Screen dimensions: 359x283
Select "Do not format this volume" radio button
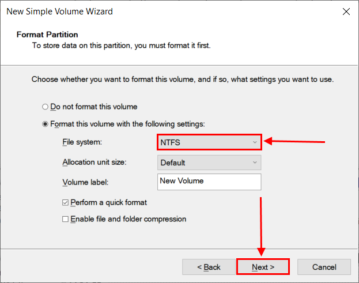click(x=45, y=107)
